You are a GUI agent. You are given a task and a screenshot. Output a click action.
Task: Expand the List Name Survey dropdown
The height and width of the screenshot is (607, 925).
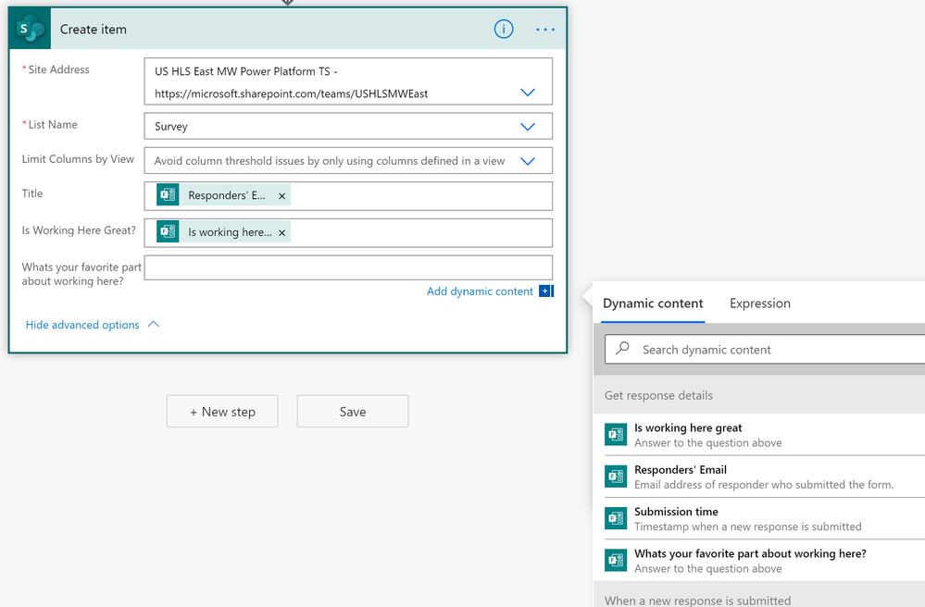pos(528,127)
